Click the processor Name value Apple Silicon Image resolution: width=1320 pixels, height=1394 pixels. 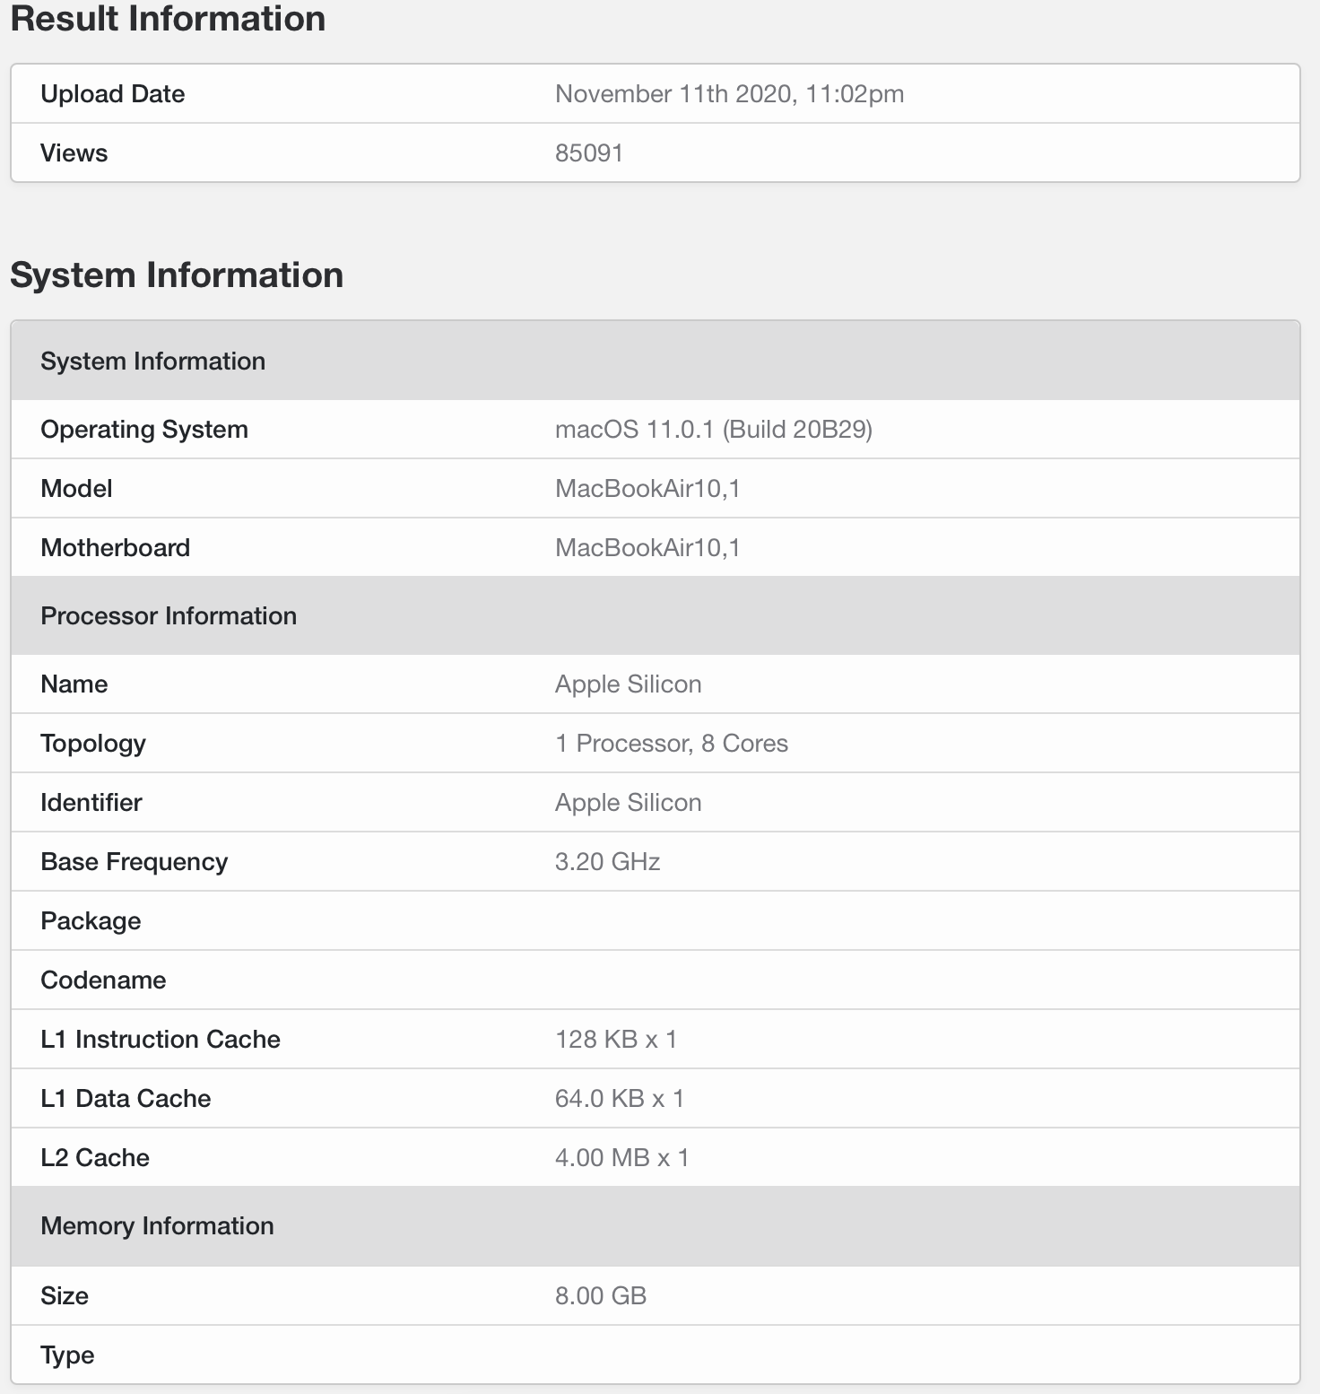(628, 684)
